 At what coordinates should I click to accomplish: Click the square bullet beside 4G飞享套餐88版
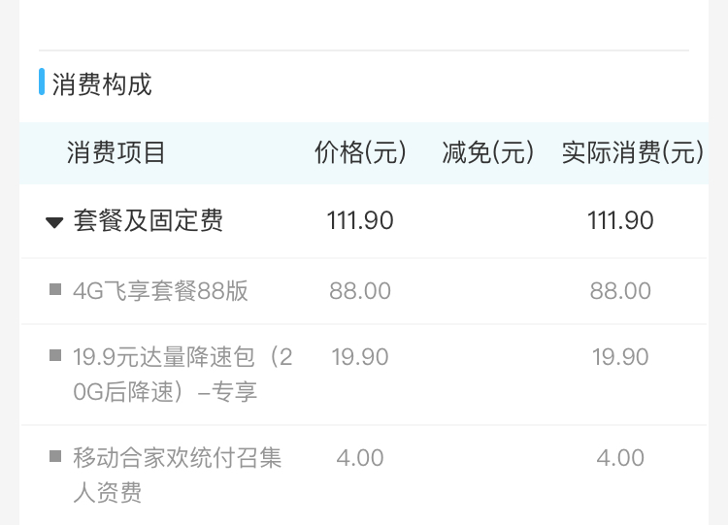[55, 288]
